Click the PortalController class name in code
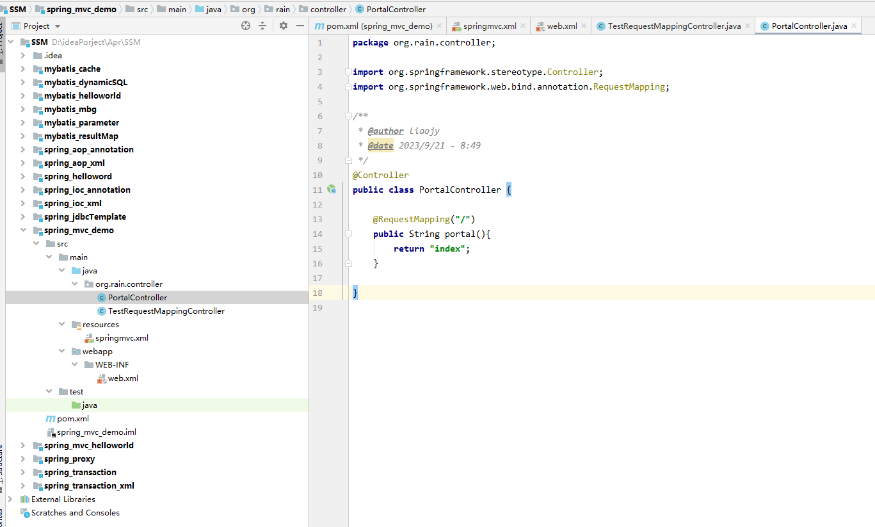 click(460, 190)
